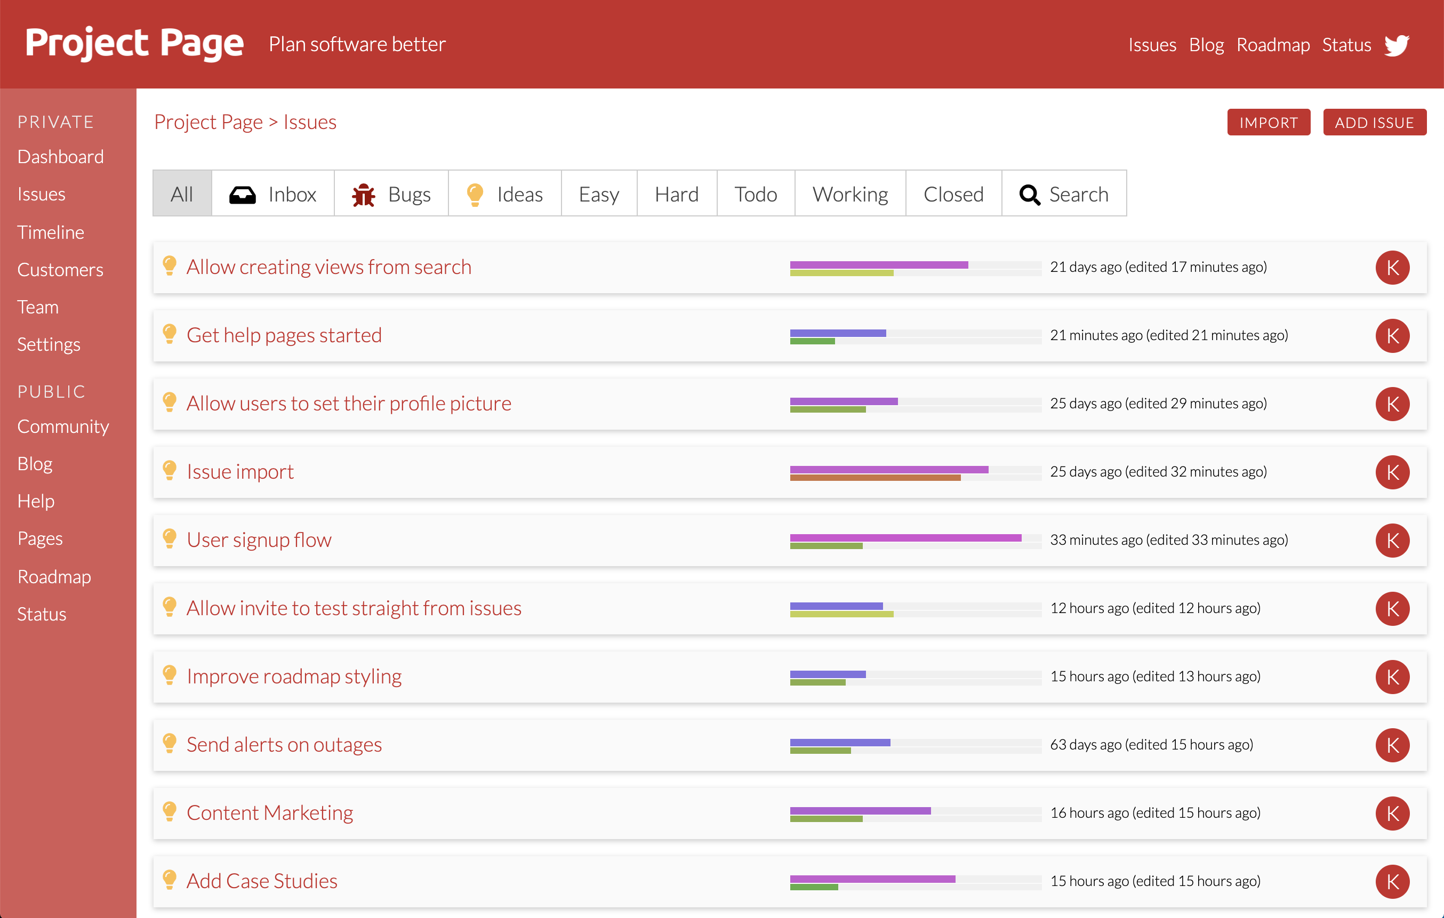Click lightbulb icon beside User signup flow

click(170, 538)
